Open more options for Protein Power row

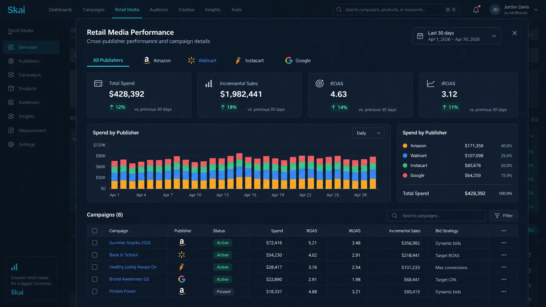click(504, 292)
